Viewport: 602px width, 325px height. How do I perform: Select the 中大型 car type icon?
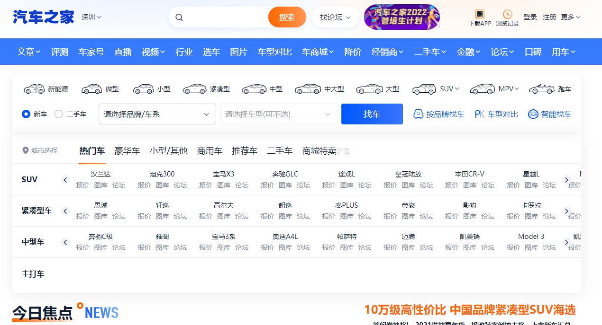pyautogui.click(x=308, y=89)
